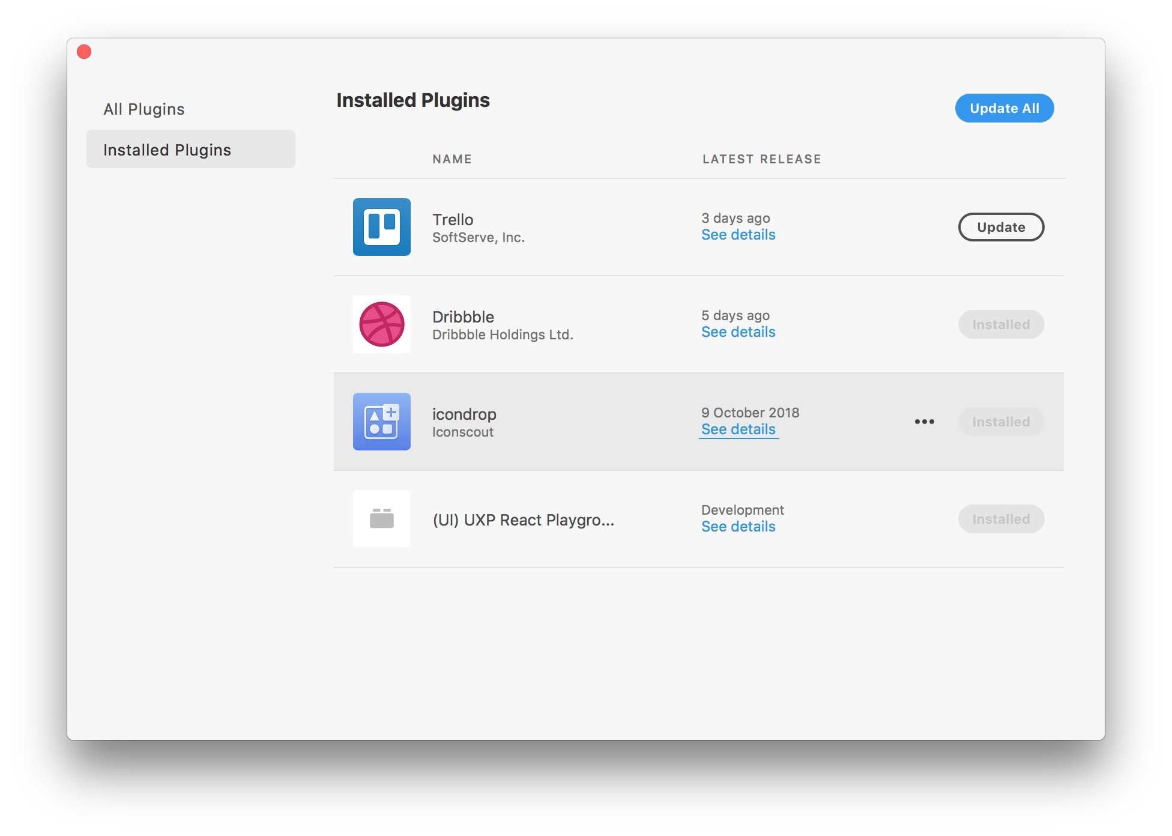1172x836 pixels.
Task: Click the 9 October 2018 release date
Action: point(751,413)
